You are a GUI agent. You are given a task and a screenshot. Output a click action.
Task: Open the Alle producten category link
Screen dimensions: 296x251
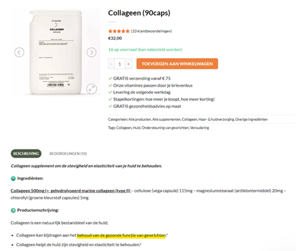click(x=140, y=119)
